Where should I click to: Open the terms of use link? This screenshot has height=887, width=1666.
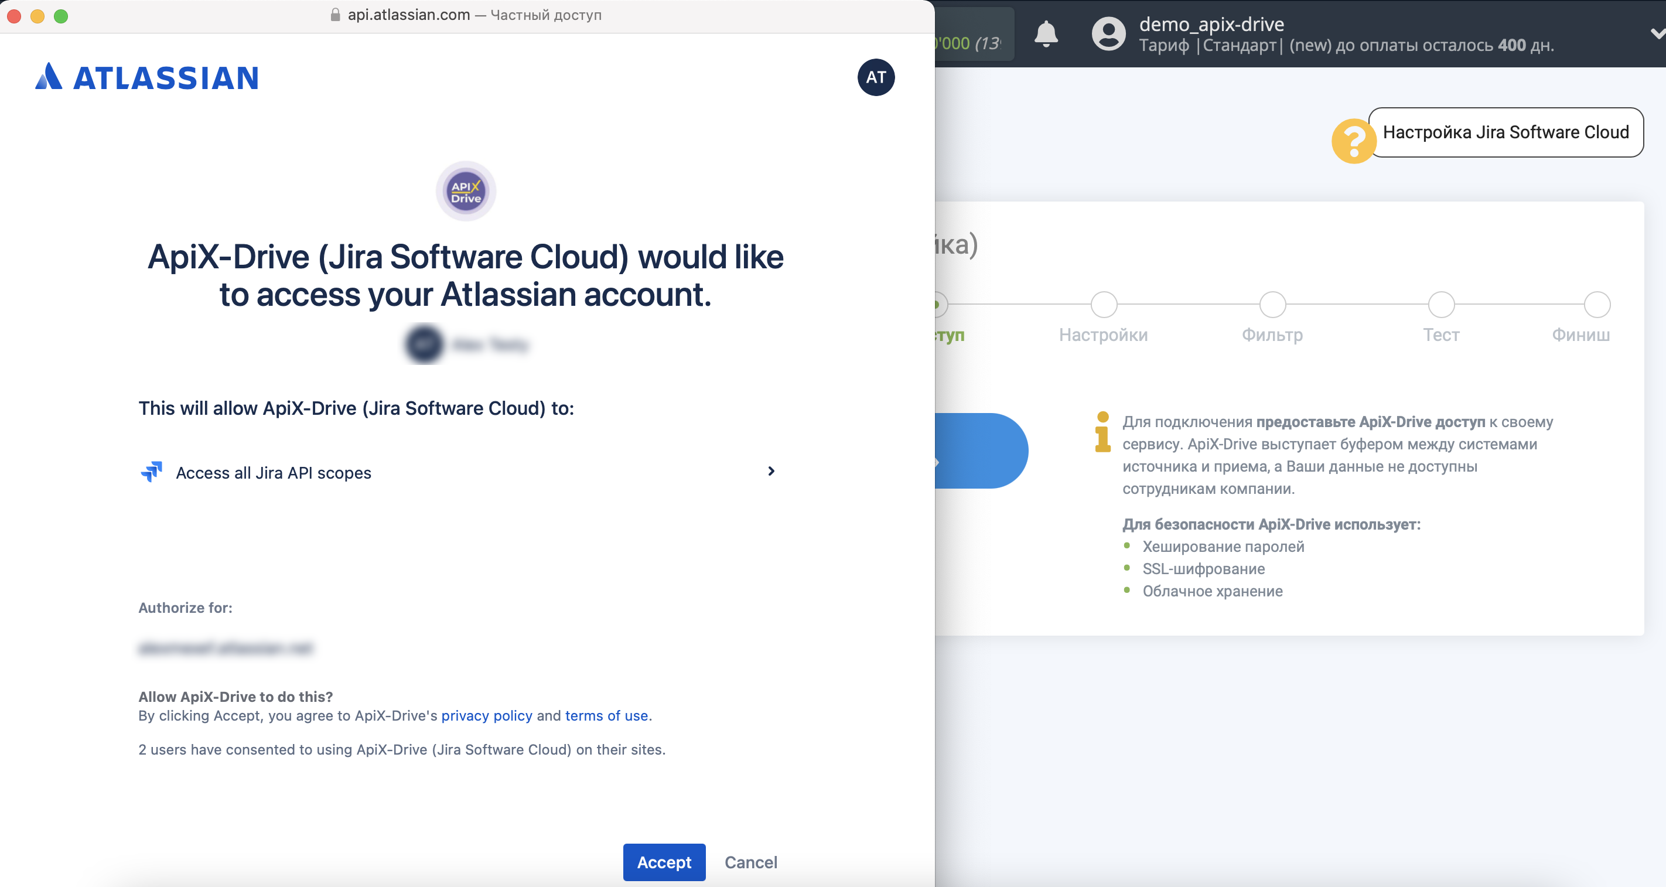point(606,715)
